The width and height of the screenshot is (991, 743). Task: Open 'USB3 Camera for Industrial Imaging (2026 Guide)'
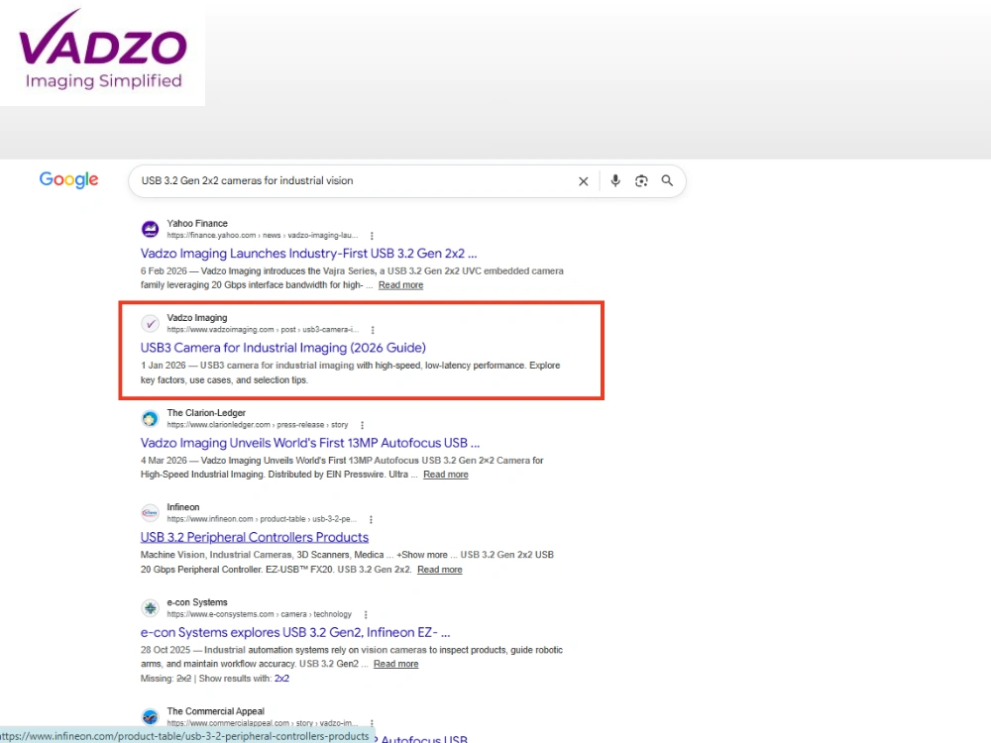pos(283,348)
